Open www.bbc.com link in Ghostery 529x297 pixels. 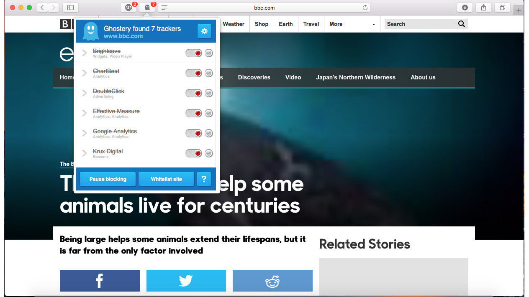[123, 36]
